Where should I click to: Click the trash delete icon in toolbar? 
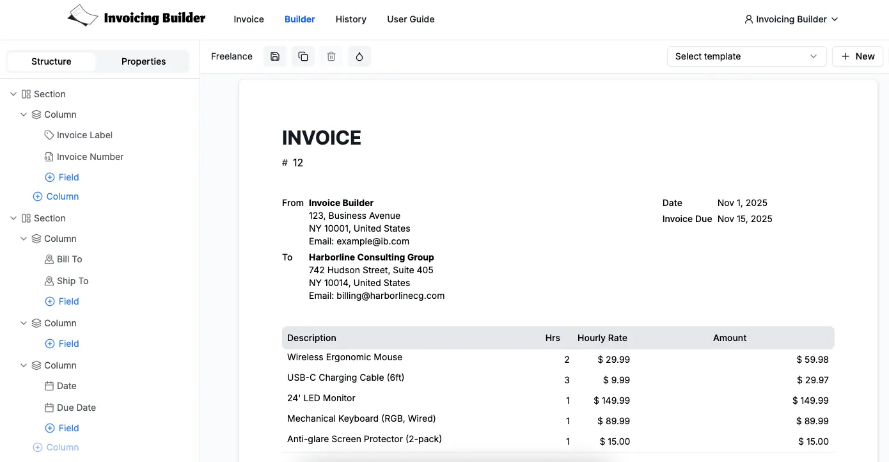pyautogui.click(x=331, y=56)
